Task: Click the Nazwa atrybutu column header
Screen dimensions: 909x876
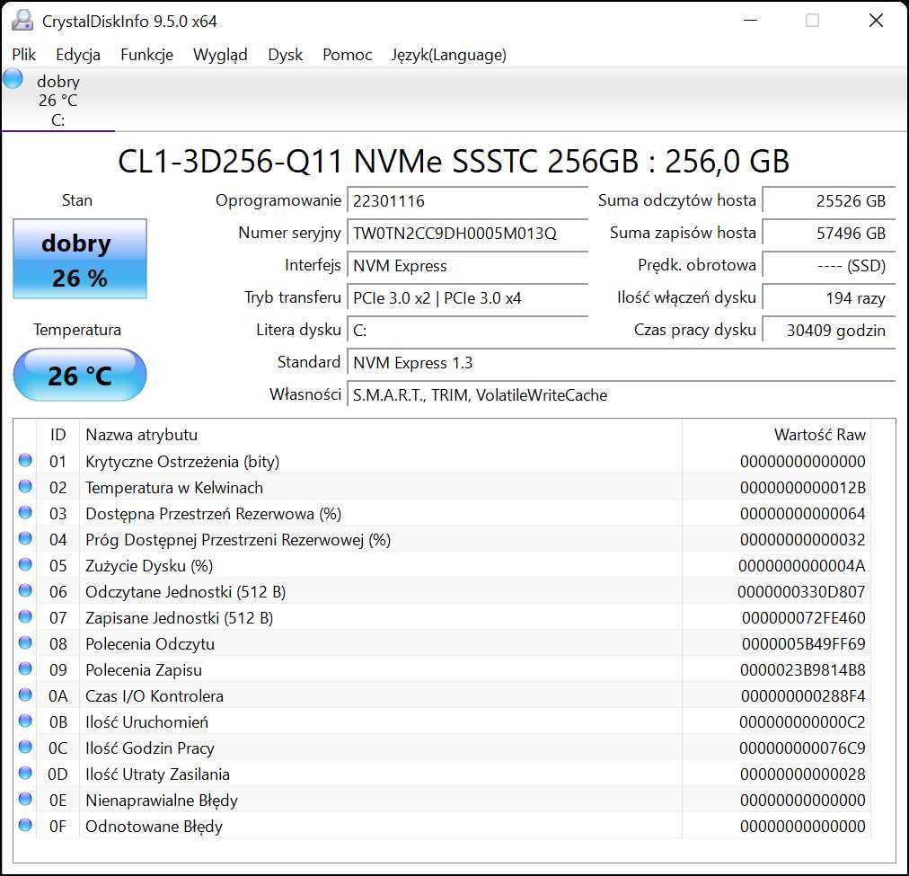Action: click(380, 435)
